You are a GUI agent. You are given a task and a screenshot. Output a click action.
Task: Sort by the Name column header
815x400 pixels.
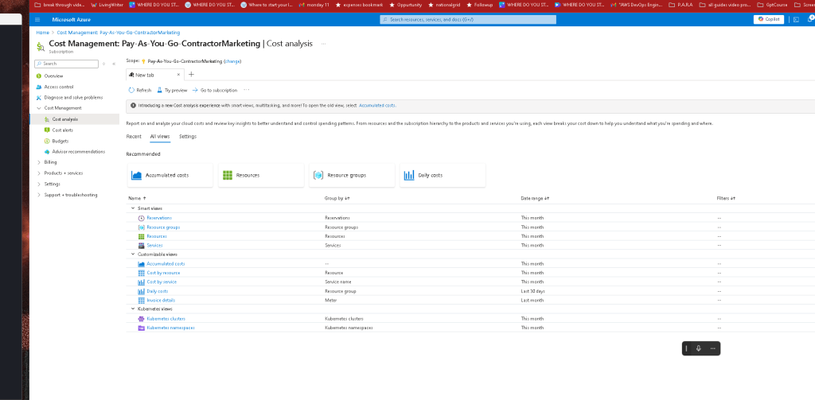tap(137, 198)
